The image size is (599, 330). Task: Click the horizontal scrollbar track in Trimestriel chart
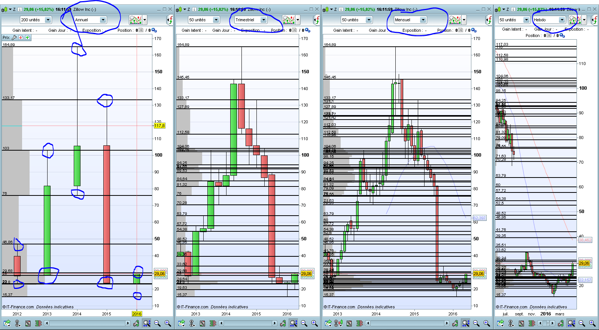(248, 323)
